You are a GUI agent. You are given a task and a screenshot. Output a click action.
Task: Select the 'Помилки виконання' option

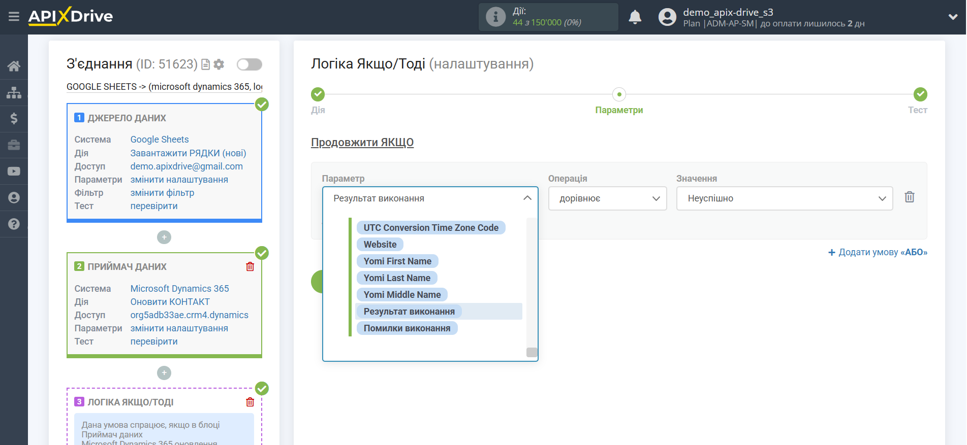tap(407, 328)
